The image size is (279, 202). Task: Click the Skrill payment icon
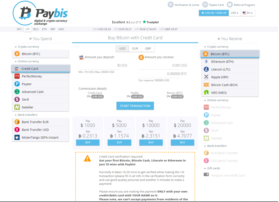[17, 99]
